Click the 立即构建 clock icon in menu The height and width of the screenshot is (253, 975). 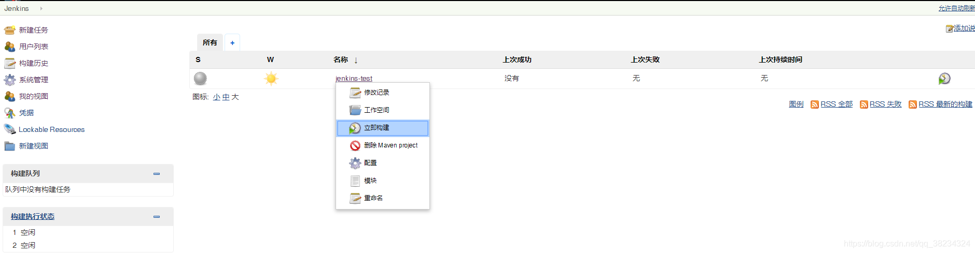tap(355, 128)
